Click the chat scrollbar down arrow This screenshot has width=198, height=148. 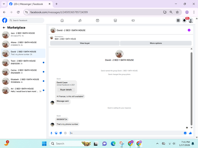pos(191,127)
